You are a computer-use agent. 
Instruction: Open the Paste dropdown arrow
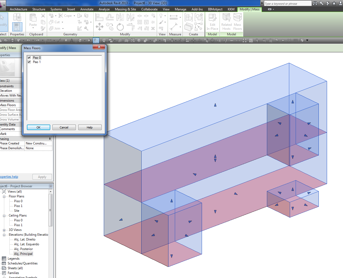(33, 28)
